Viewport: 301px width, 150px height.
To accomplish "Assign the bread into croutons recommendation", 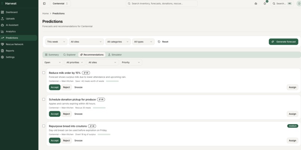I will tap(292, 141).
